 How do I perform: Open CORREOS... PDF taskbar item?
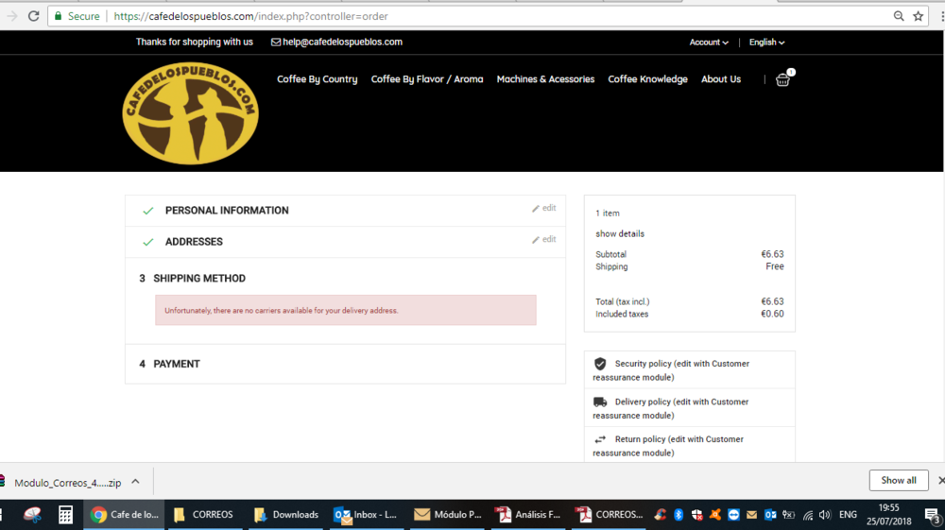[609, 514]
